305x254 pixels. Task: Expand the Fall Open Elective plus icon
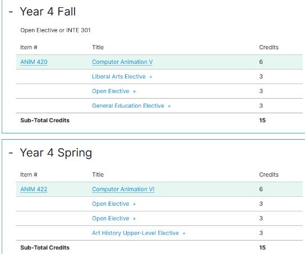coord(134,91)
